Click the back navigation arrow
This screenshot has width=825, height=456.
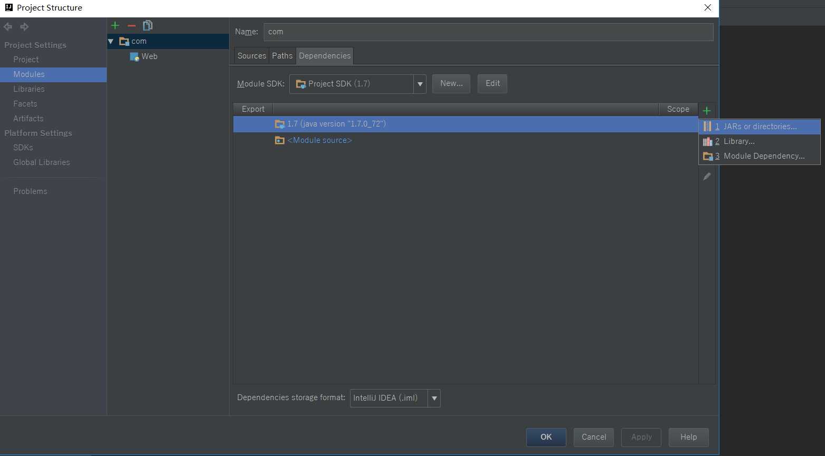pyautogui.click(x=8, y=26)
